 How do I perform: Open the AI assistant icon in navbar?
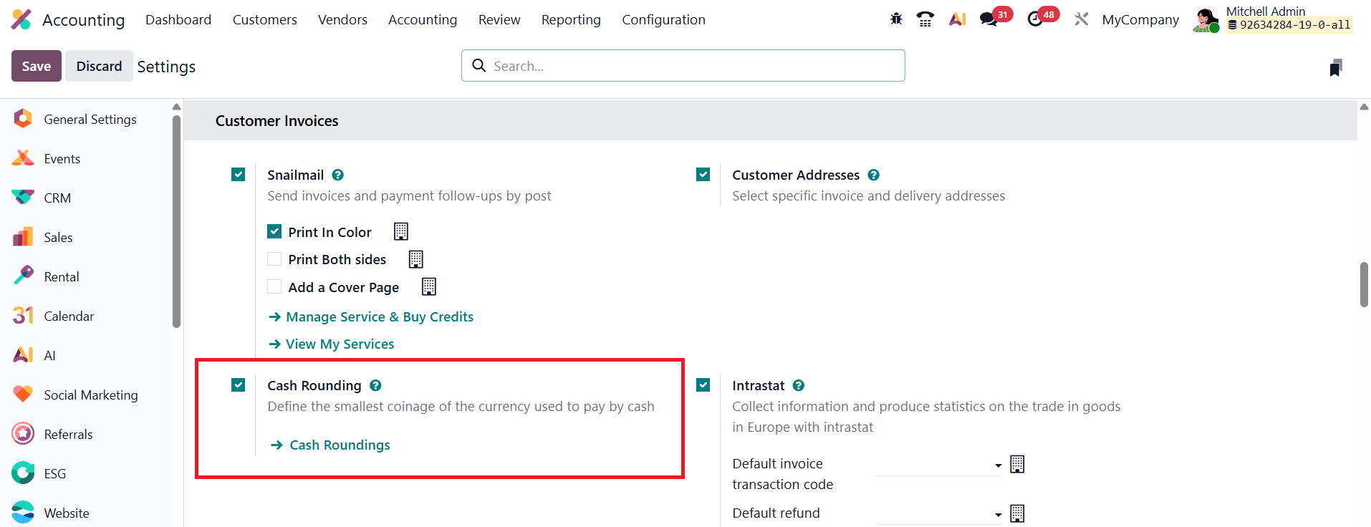pyautogui.click(x=957, y=19)
